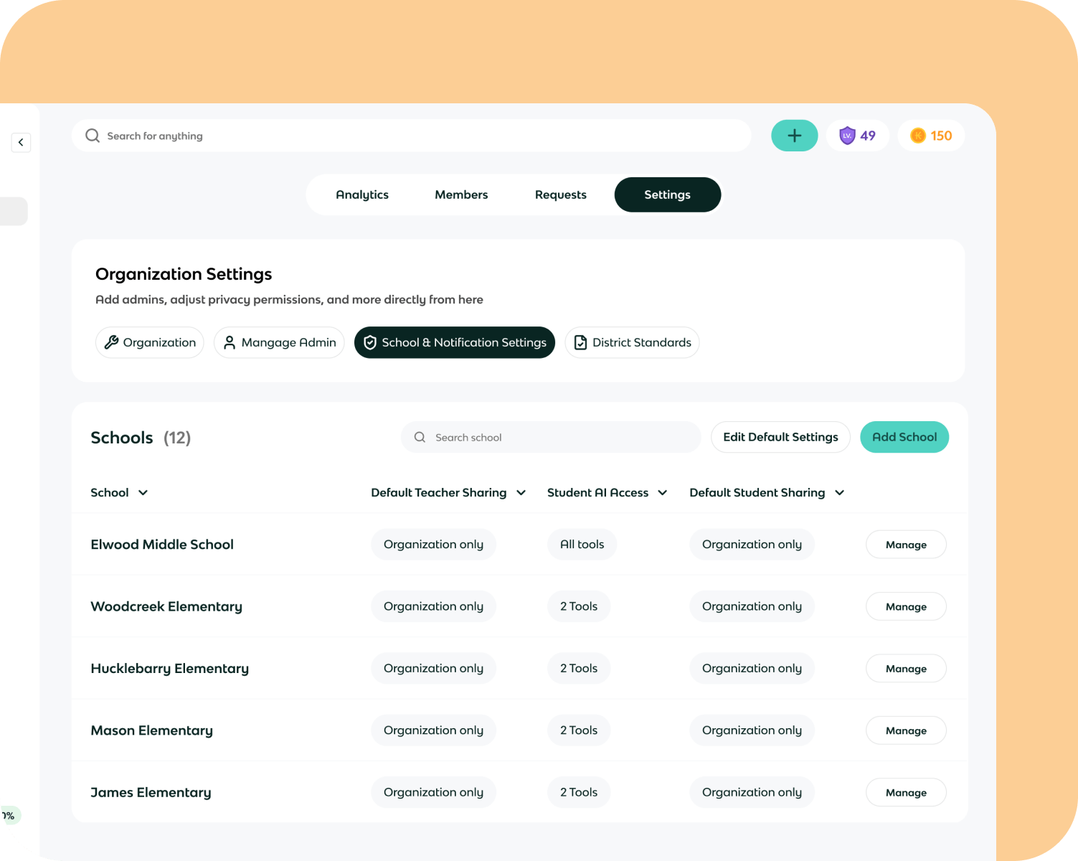
Task: Open the Members tab
Action: 461,194
